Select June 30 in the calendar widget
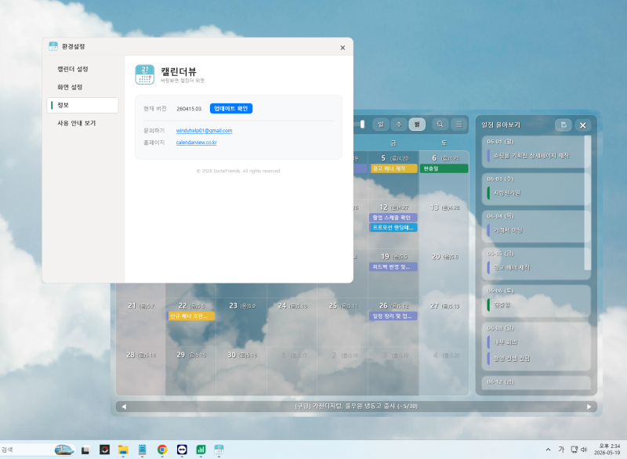 (242, 370)
